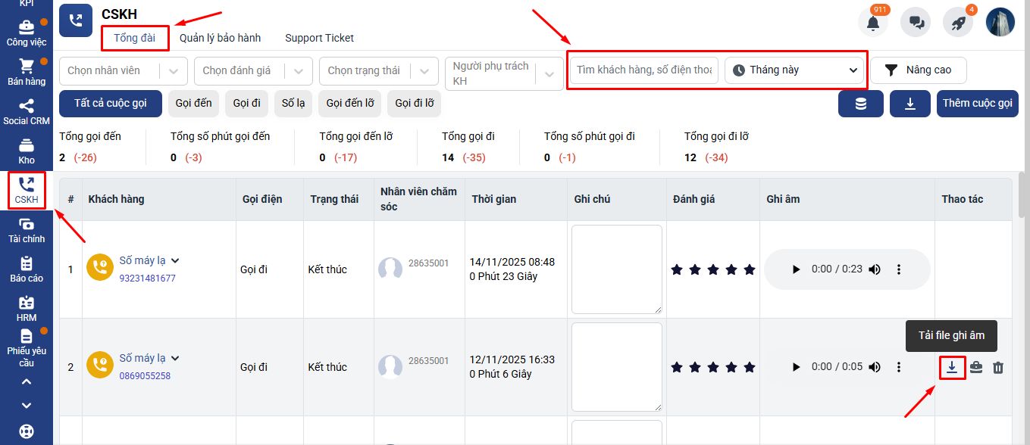Mute audio in first call recording
Image resolution: width=1030 pixels, height=445 pixels.
(875, 269)
